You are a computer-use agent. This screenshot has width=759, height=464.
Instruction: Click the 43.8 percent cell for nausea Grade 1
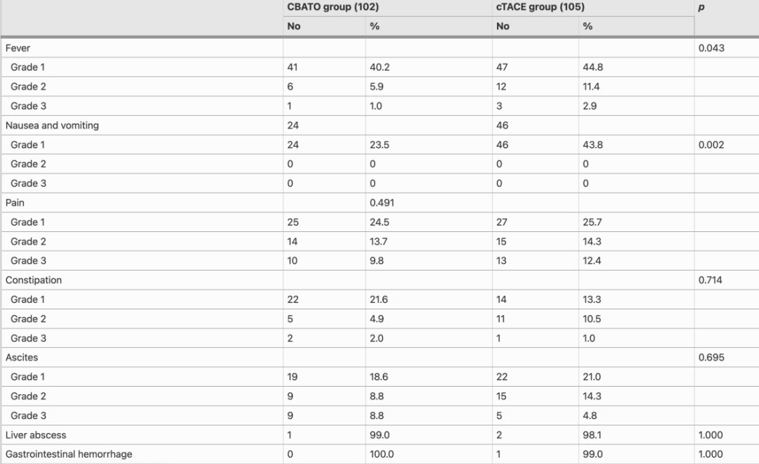click(x=593, y=145)
